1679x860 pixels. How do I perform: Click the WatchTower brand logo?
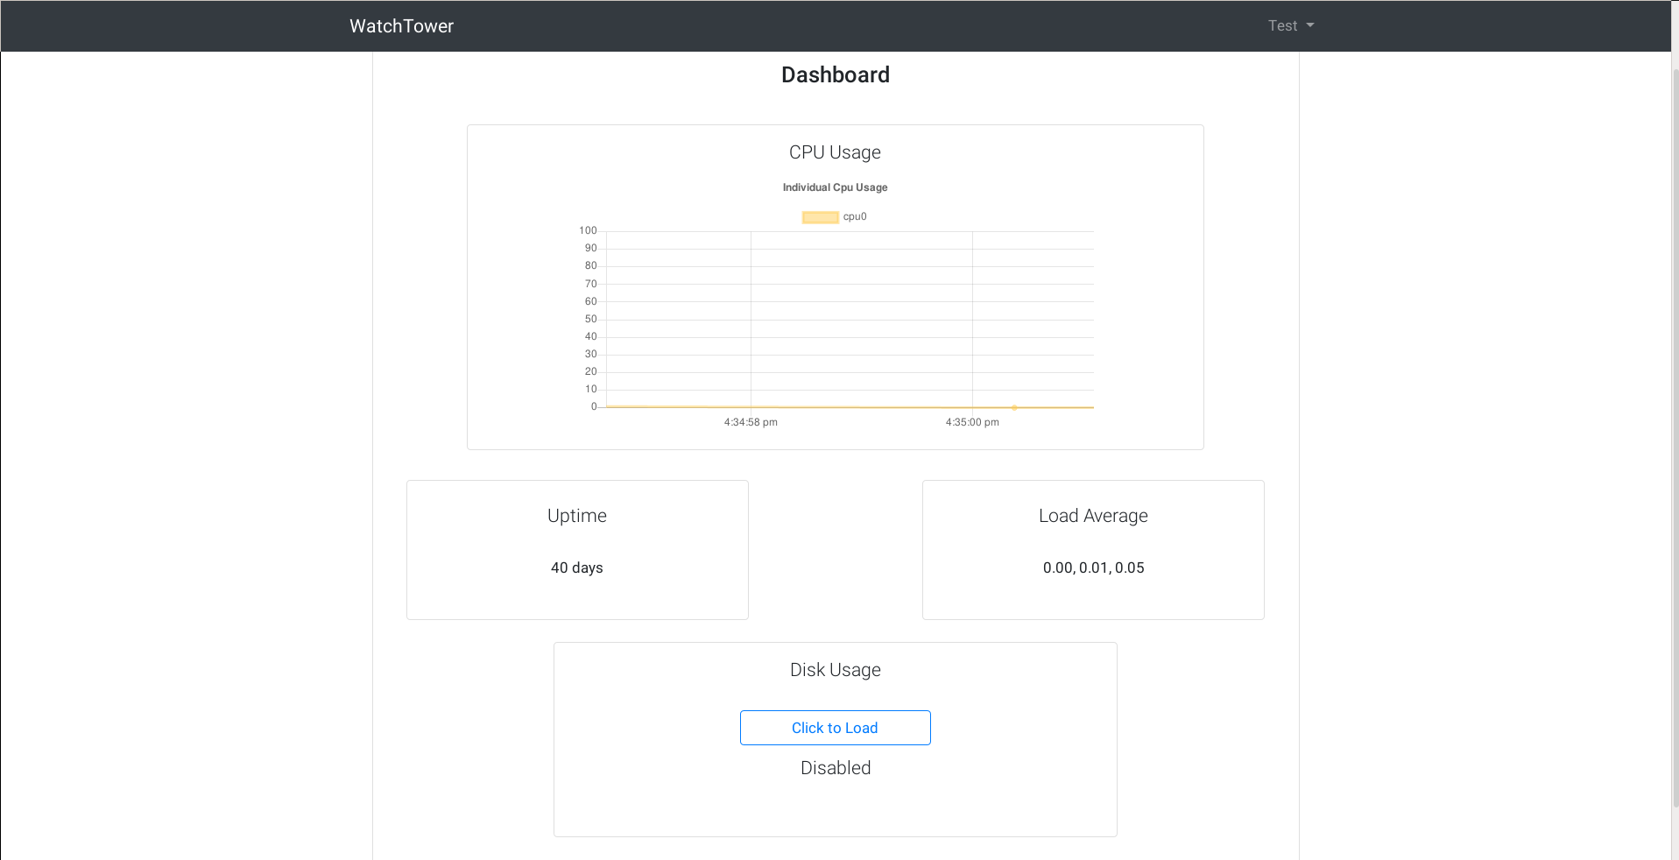400,25
